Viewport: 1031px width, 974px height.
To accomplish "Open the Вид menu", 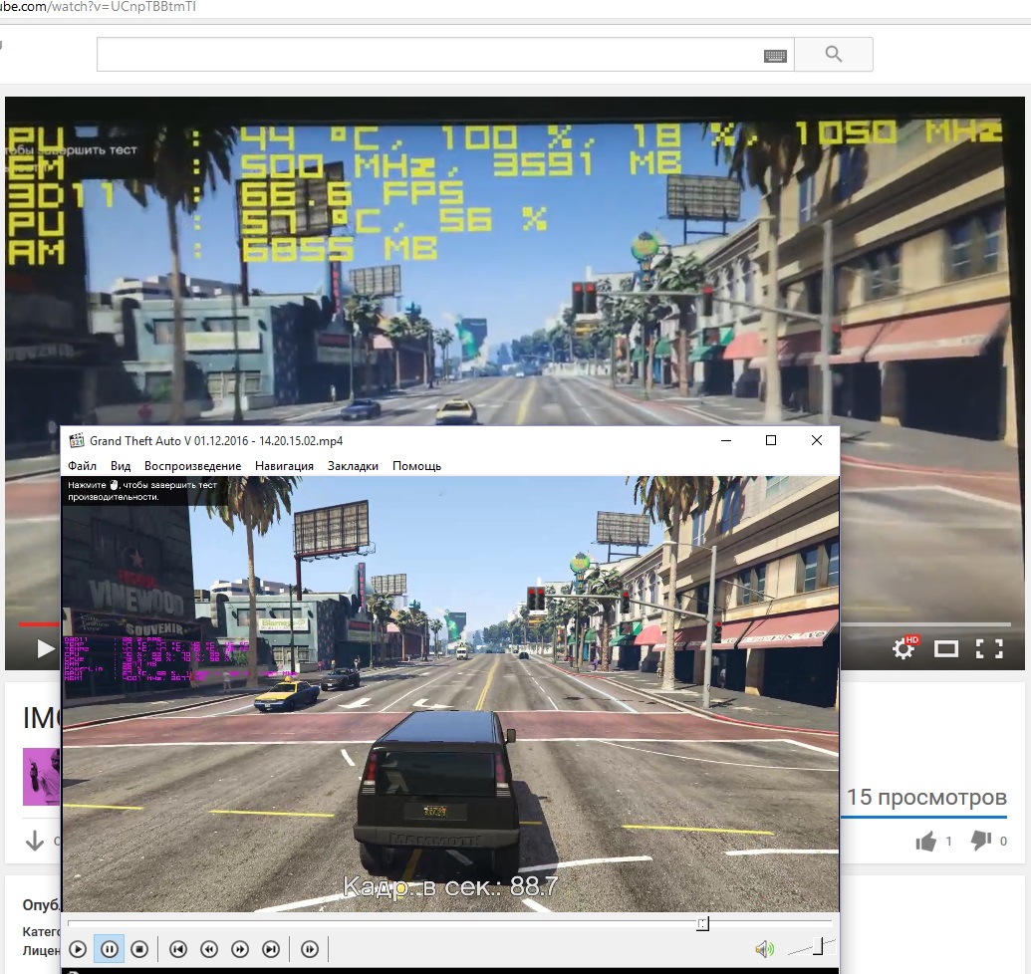I will click(121, 466).
